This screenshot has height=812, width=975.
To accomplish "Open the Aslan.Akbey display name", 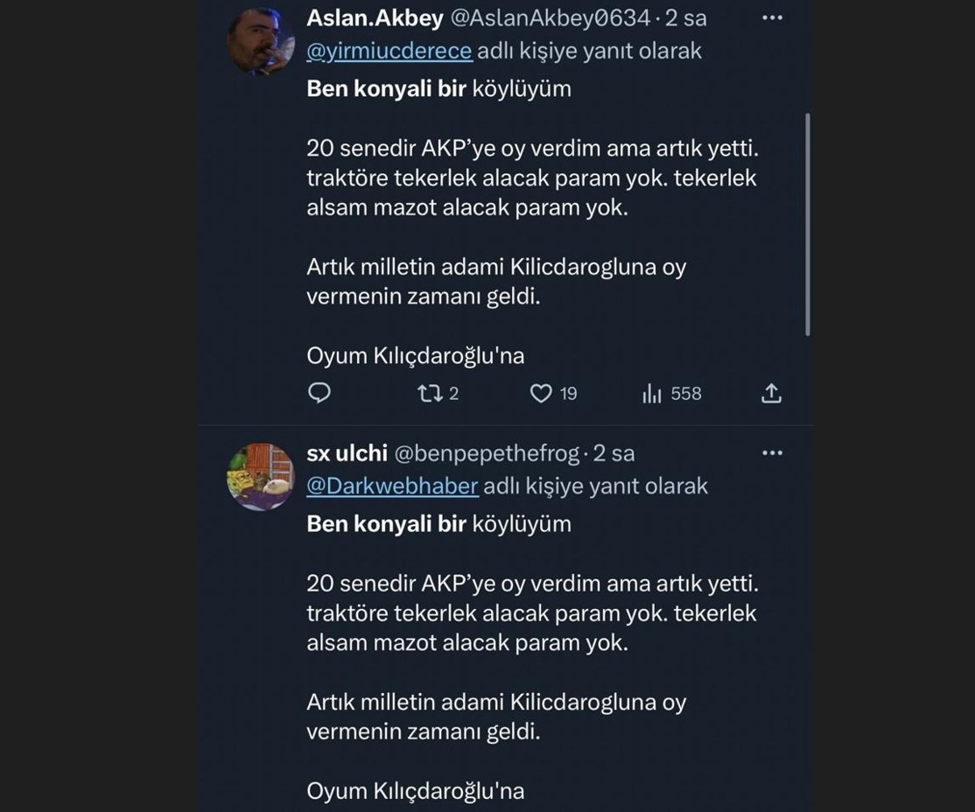I will click(375, 17).
